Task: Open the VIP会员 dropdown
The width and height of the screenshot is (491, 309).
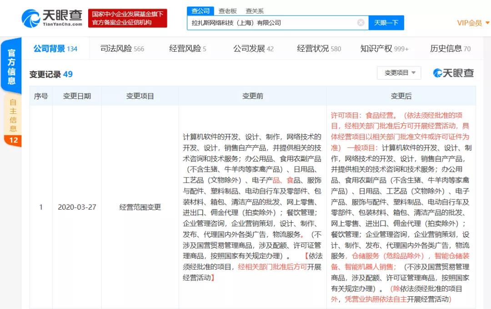Action: click(x=472, y=23)
